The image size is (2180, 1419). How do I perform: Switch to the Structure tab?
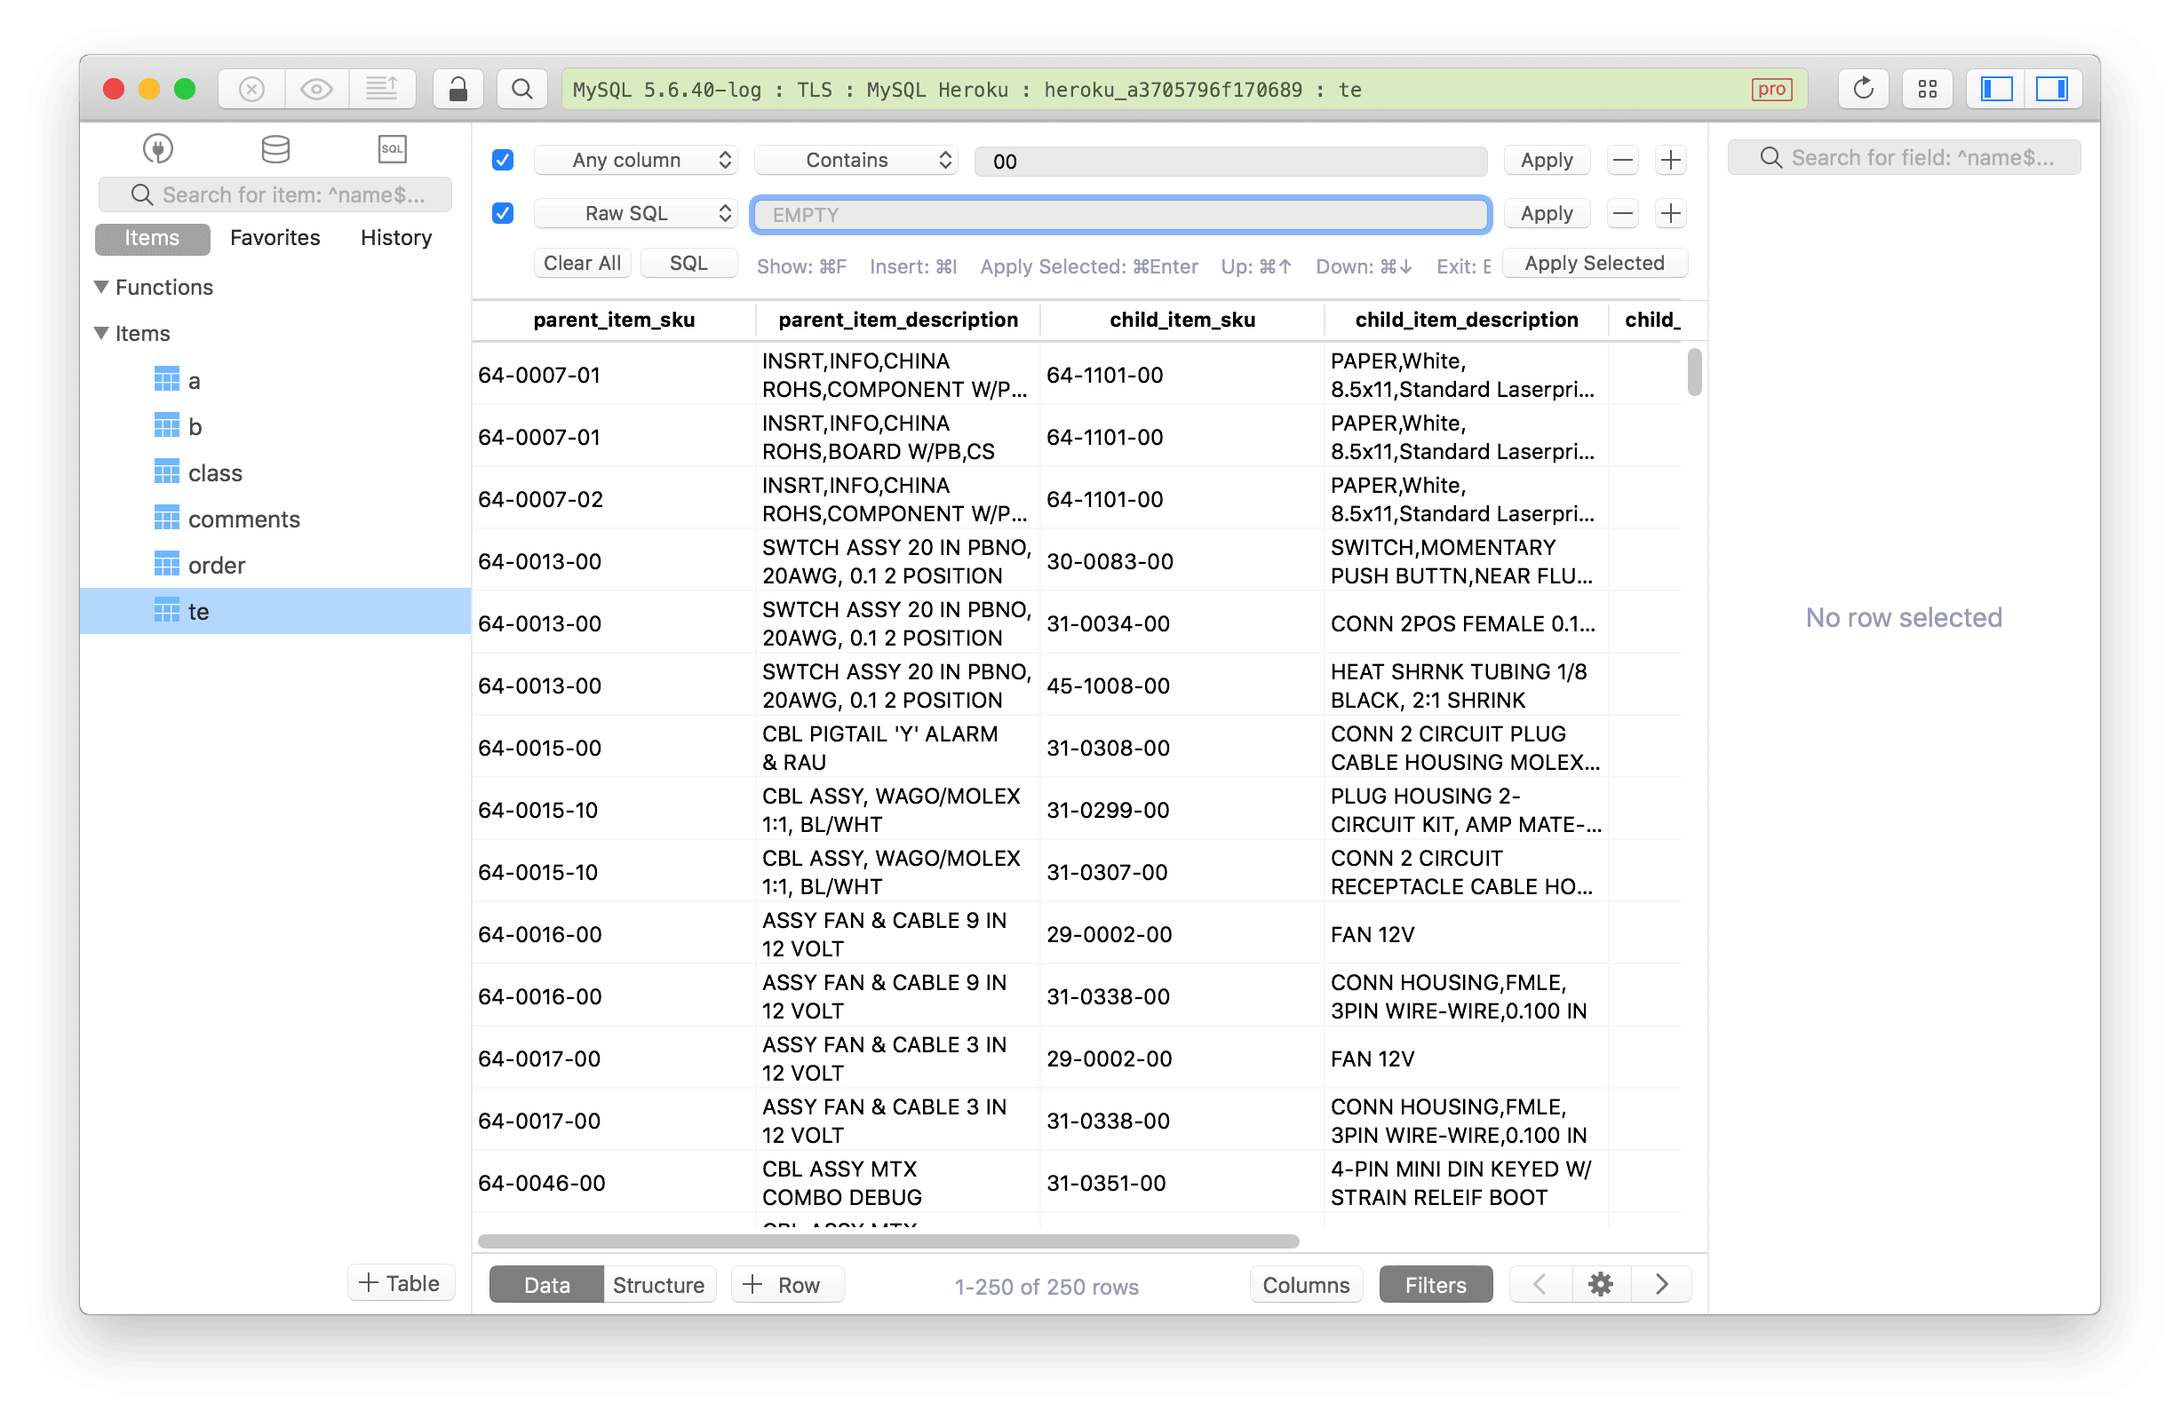tap(658, 1285)
